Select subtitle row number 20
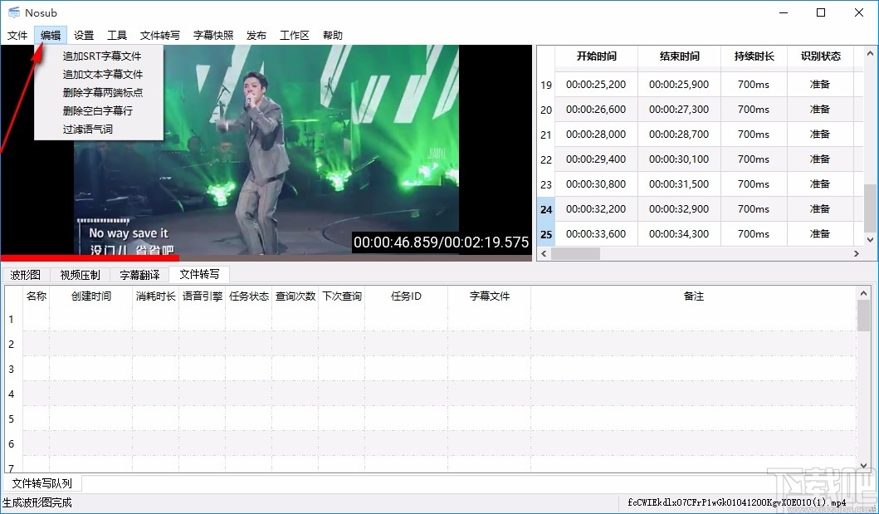The width and height of the screenshot is (879, 514). (546, 110)
